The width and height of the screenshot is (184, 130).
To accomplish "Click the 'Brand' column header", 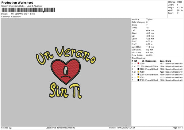I will pyautogui.click(x=168, y=61).
